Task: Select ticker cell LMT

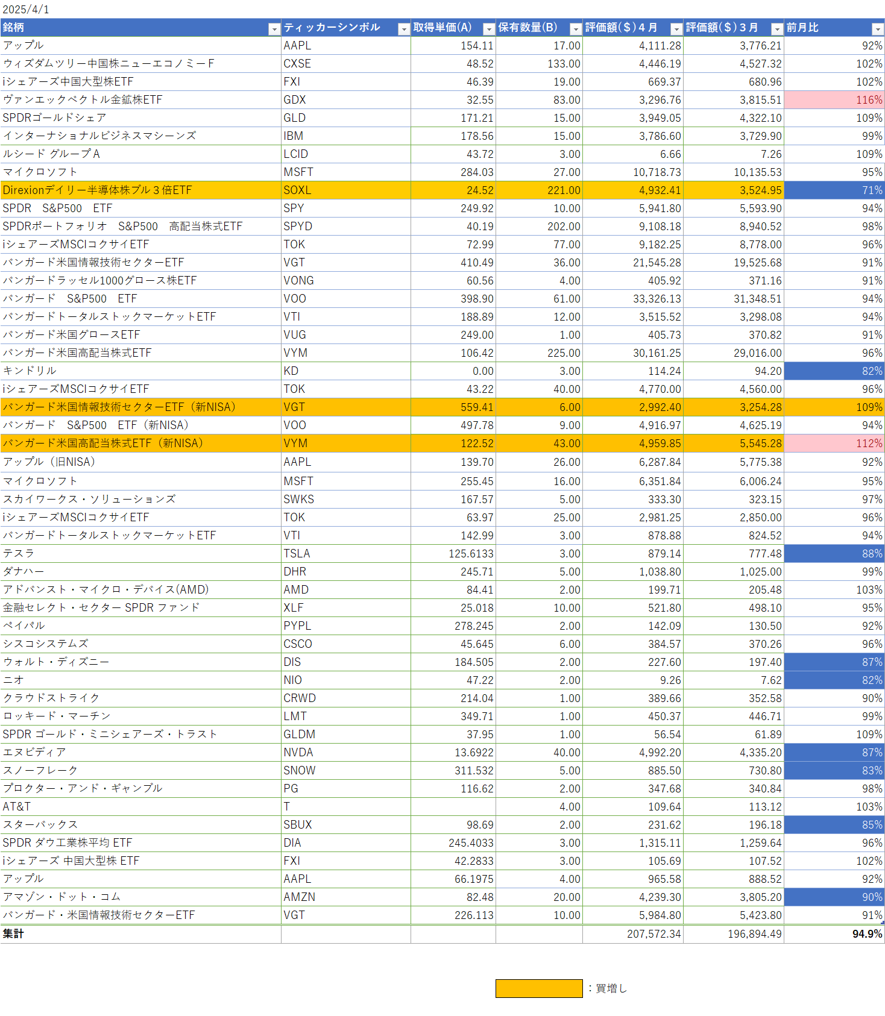Action: point(346,717)
